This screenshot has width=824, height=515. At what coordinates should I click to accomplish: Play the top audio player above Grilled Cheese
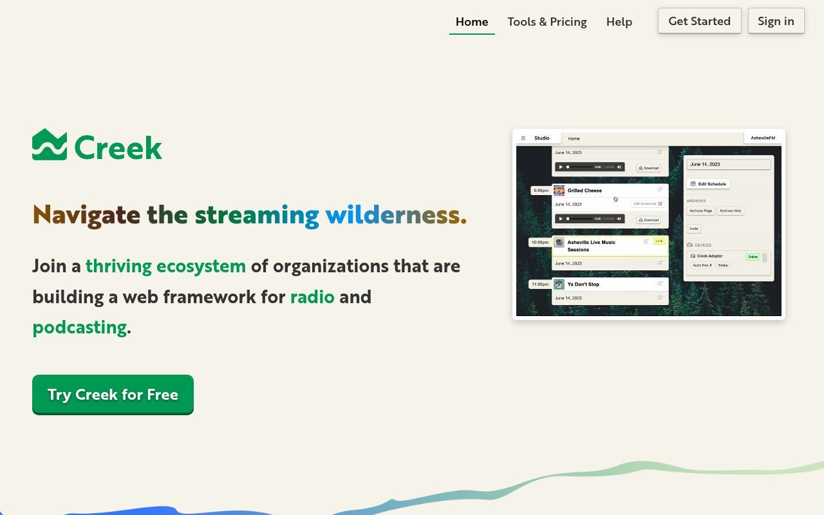pos(561,167)
